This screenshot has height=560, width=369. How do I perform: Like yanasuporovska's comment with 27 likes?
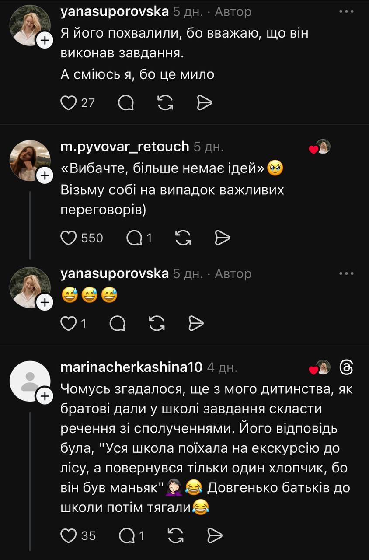(68, 102)
